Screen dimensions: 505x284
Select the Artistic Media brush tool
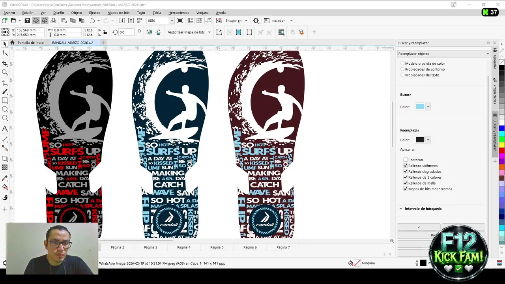(5, 92)
